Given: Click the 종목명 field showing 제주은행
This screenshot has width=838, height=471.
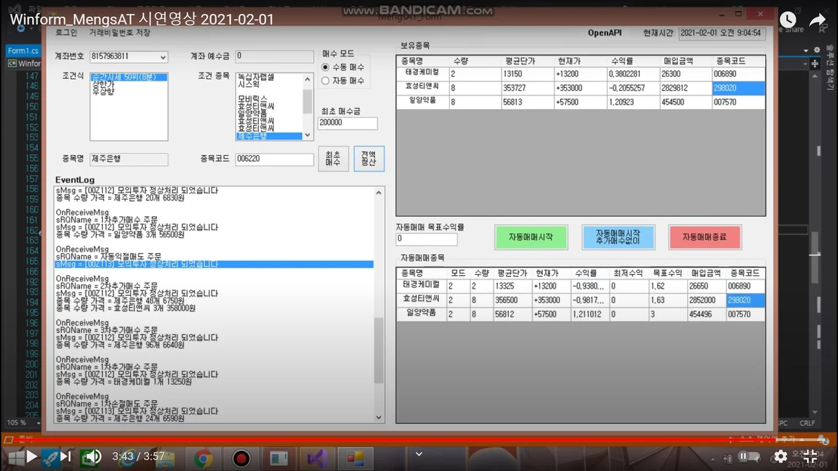Looking at the screenshot, I should pyautogui.click(x=129, y=159).
